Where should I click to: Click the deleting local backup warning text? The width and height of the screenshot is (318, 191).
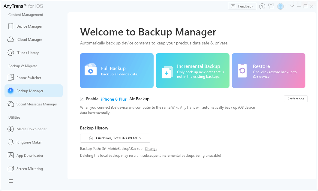151,156
